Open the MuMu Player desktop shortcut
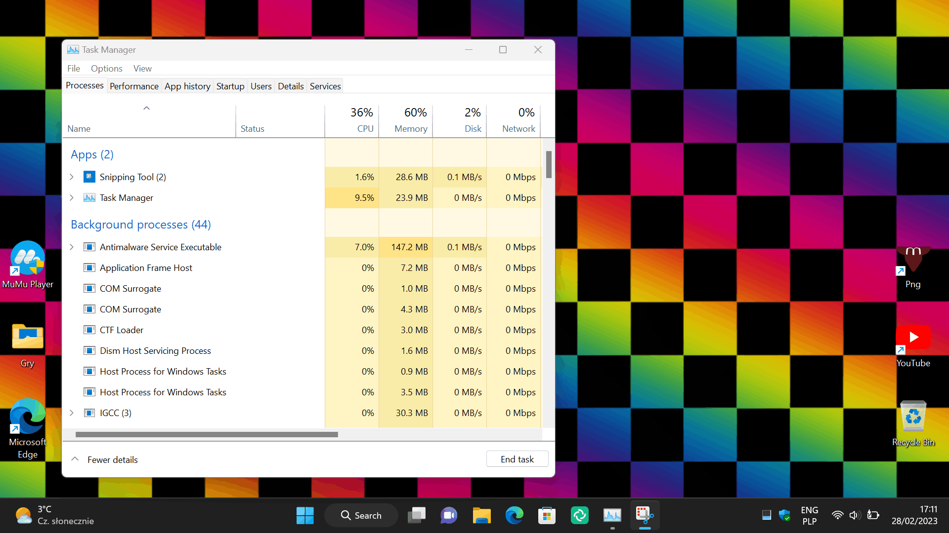The image size is (949, 533). coord(27,259)
